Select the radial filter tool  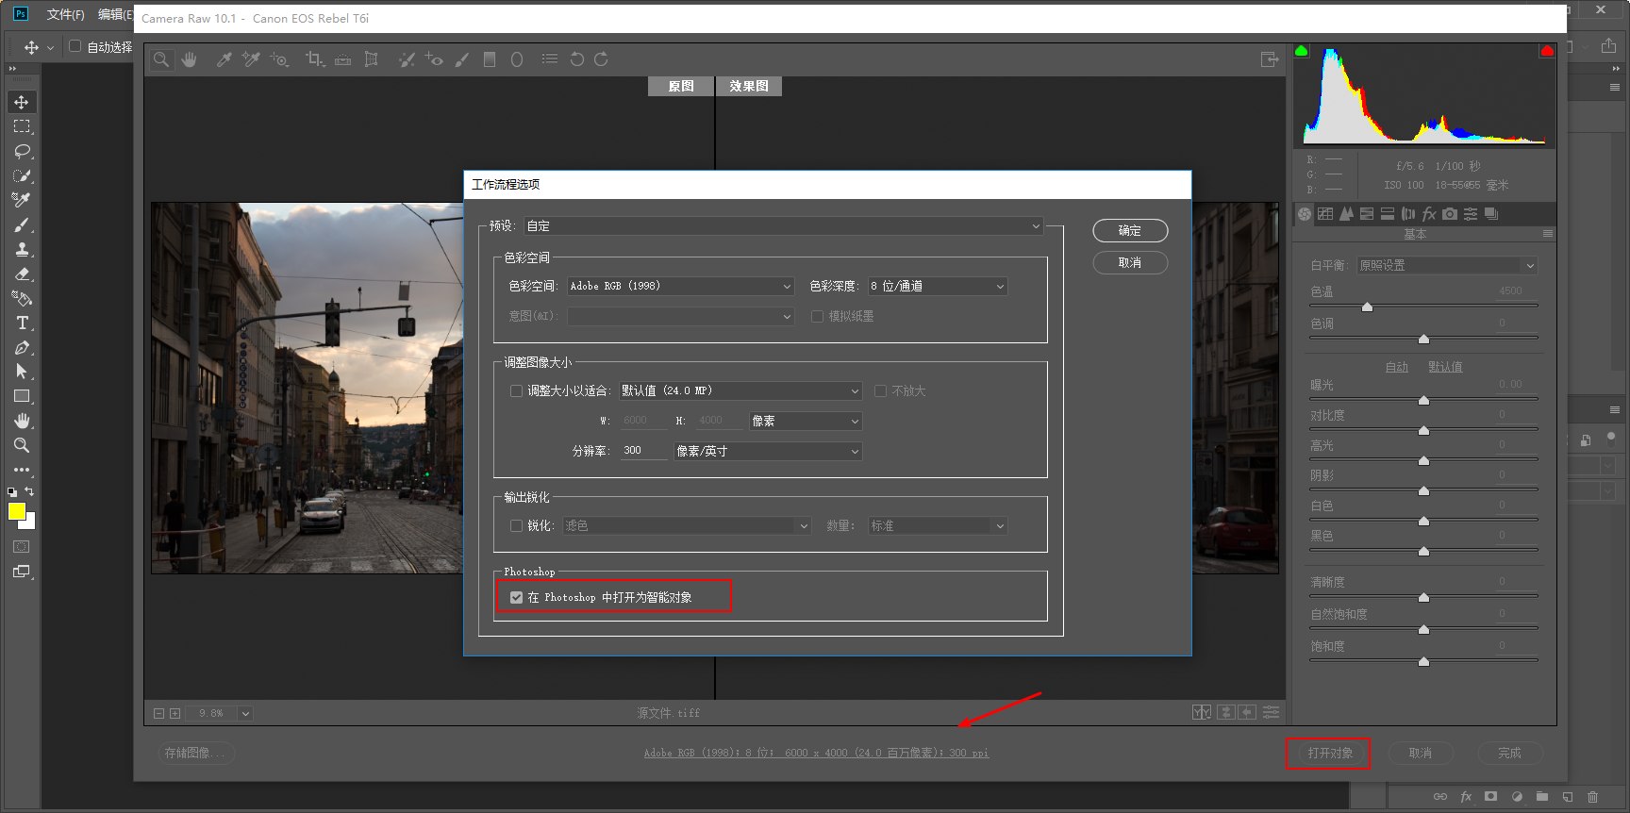click(x=517, y=59)
